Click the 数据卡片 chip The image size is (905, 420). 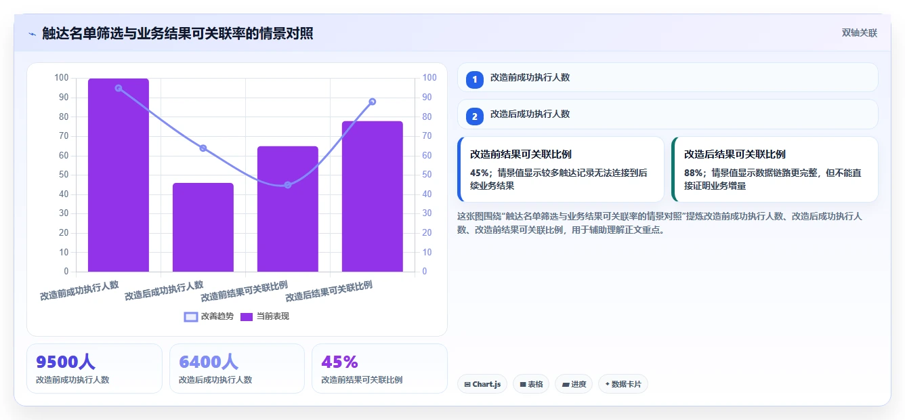click(x=623, y=384)
